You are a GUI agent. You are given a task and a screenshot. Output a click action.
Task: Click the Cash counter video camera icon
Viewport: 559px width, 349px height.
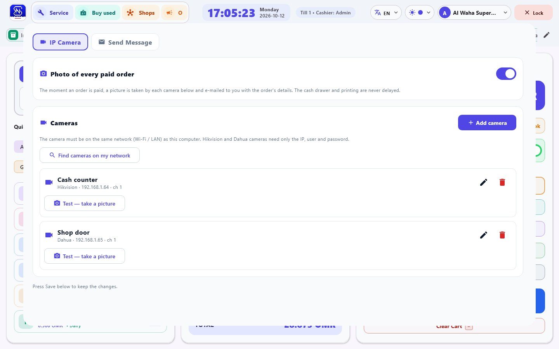[49, 182]
